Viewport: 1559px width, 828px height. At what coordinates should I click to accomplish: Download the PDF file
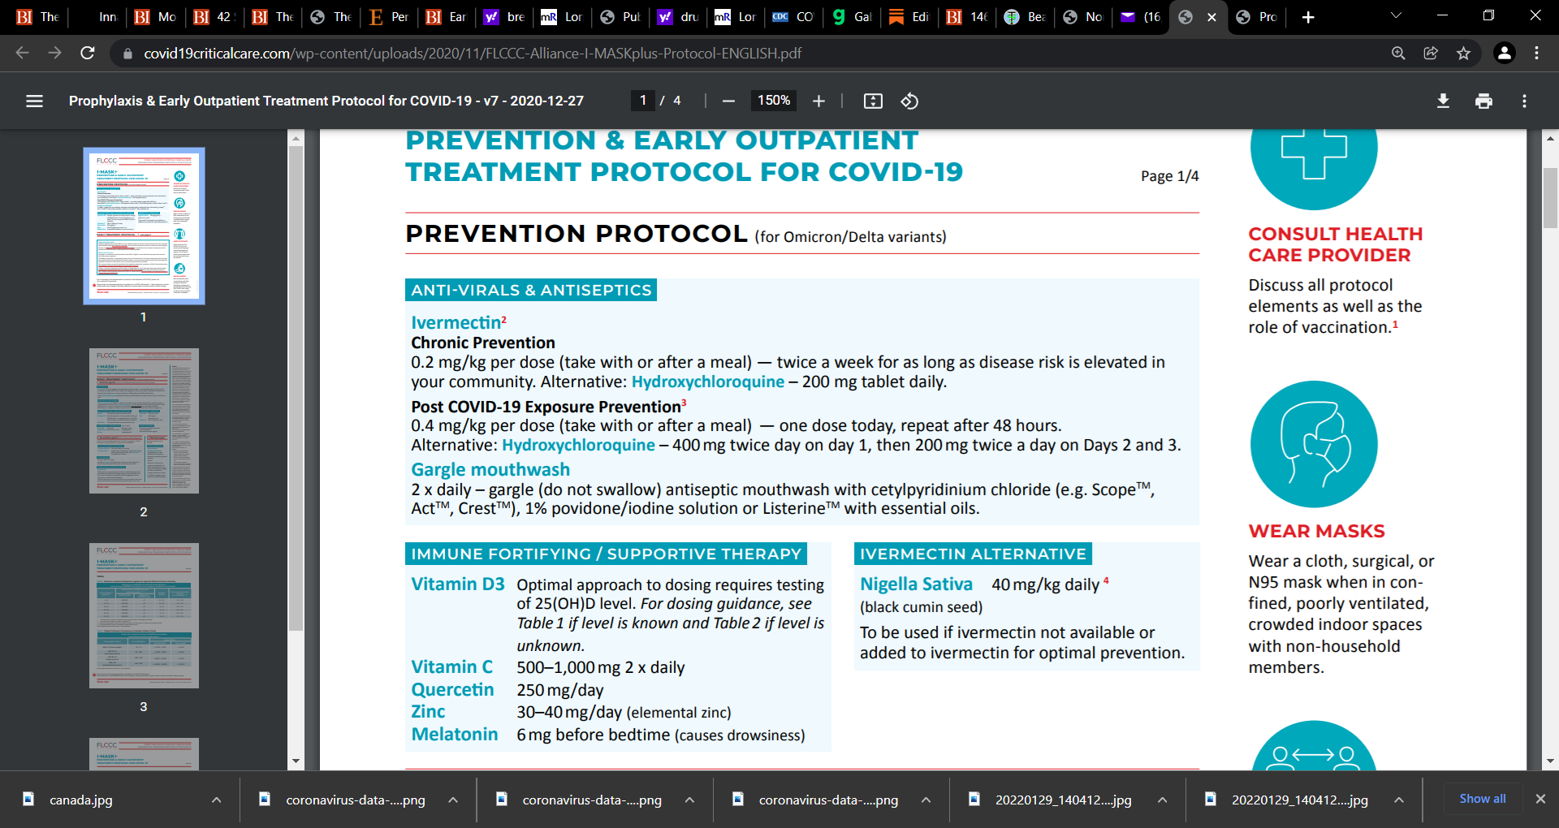coord(1444,101)
